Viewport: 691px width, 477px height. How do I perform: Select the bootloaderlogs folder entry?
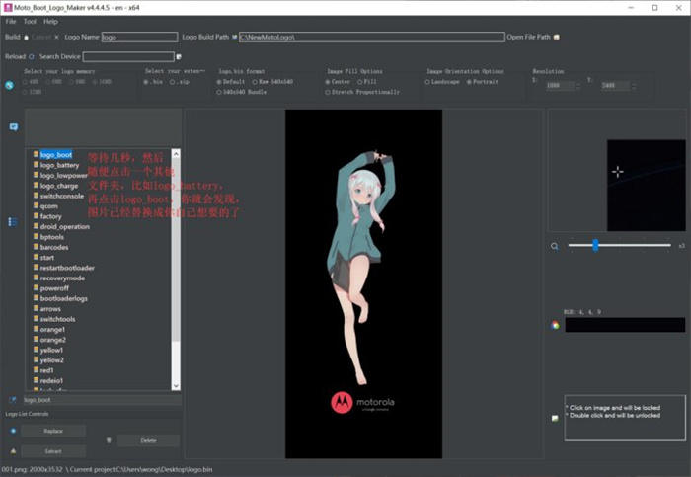pos(63,298)
